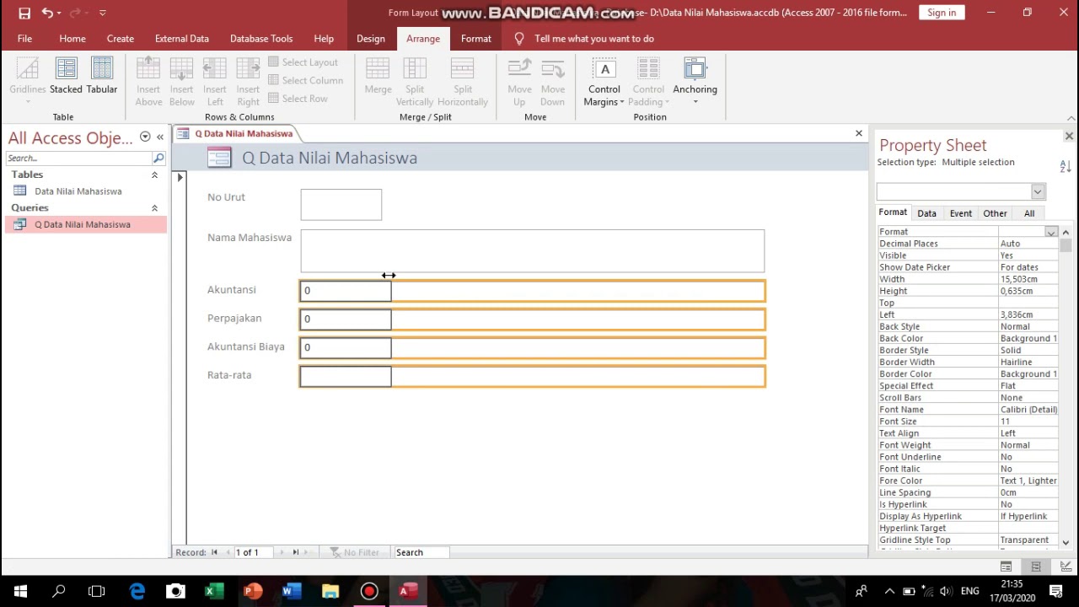Click Split Horizontally
This screenshot has height=607, width=1079.
pyautogui.click(x=463, y=82)
